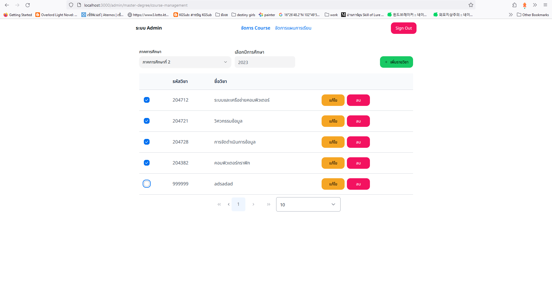Reload the current page
Screen dimensions: 552x285
pyautogui.click(x=28, y=5)
